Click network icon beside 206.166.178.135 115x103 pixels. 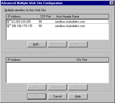coord(9,26)
